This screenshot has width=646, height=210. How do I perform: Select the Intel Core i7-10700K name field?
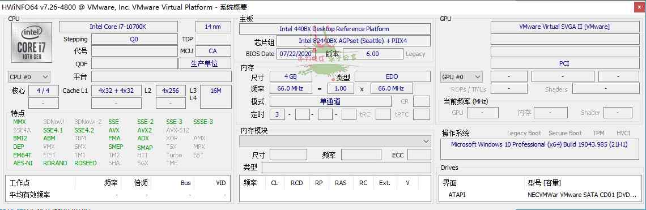point(118,27)
